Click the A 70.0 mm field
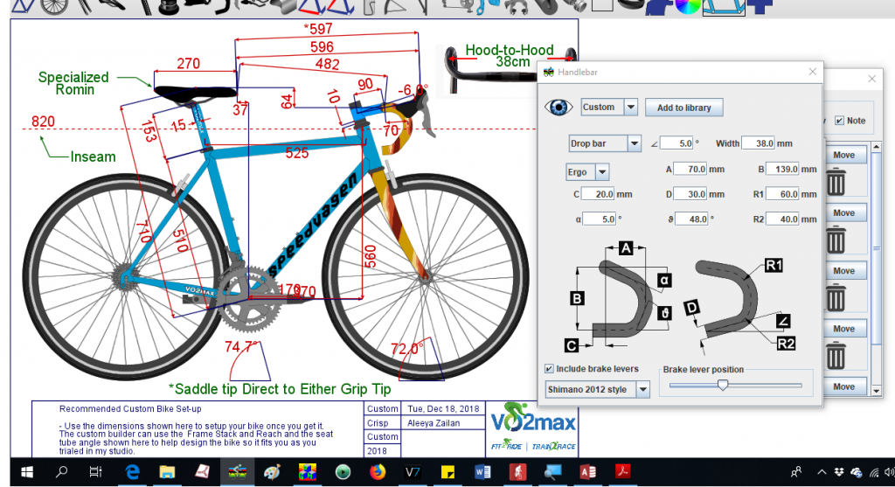 690,169
